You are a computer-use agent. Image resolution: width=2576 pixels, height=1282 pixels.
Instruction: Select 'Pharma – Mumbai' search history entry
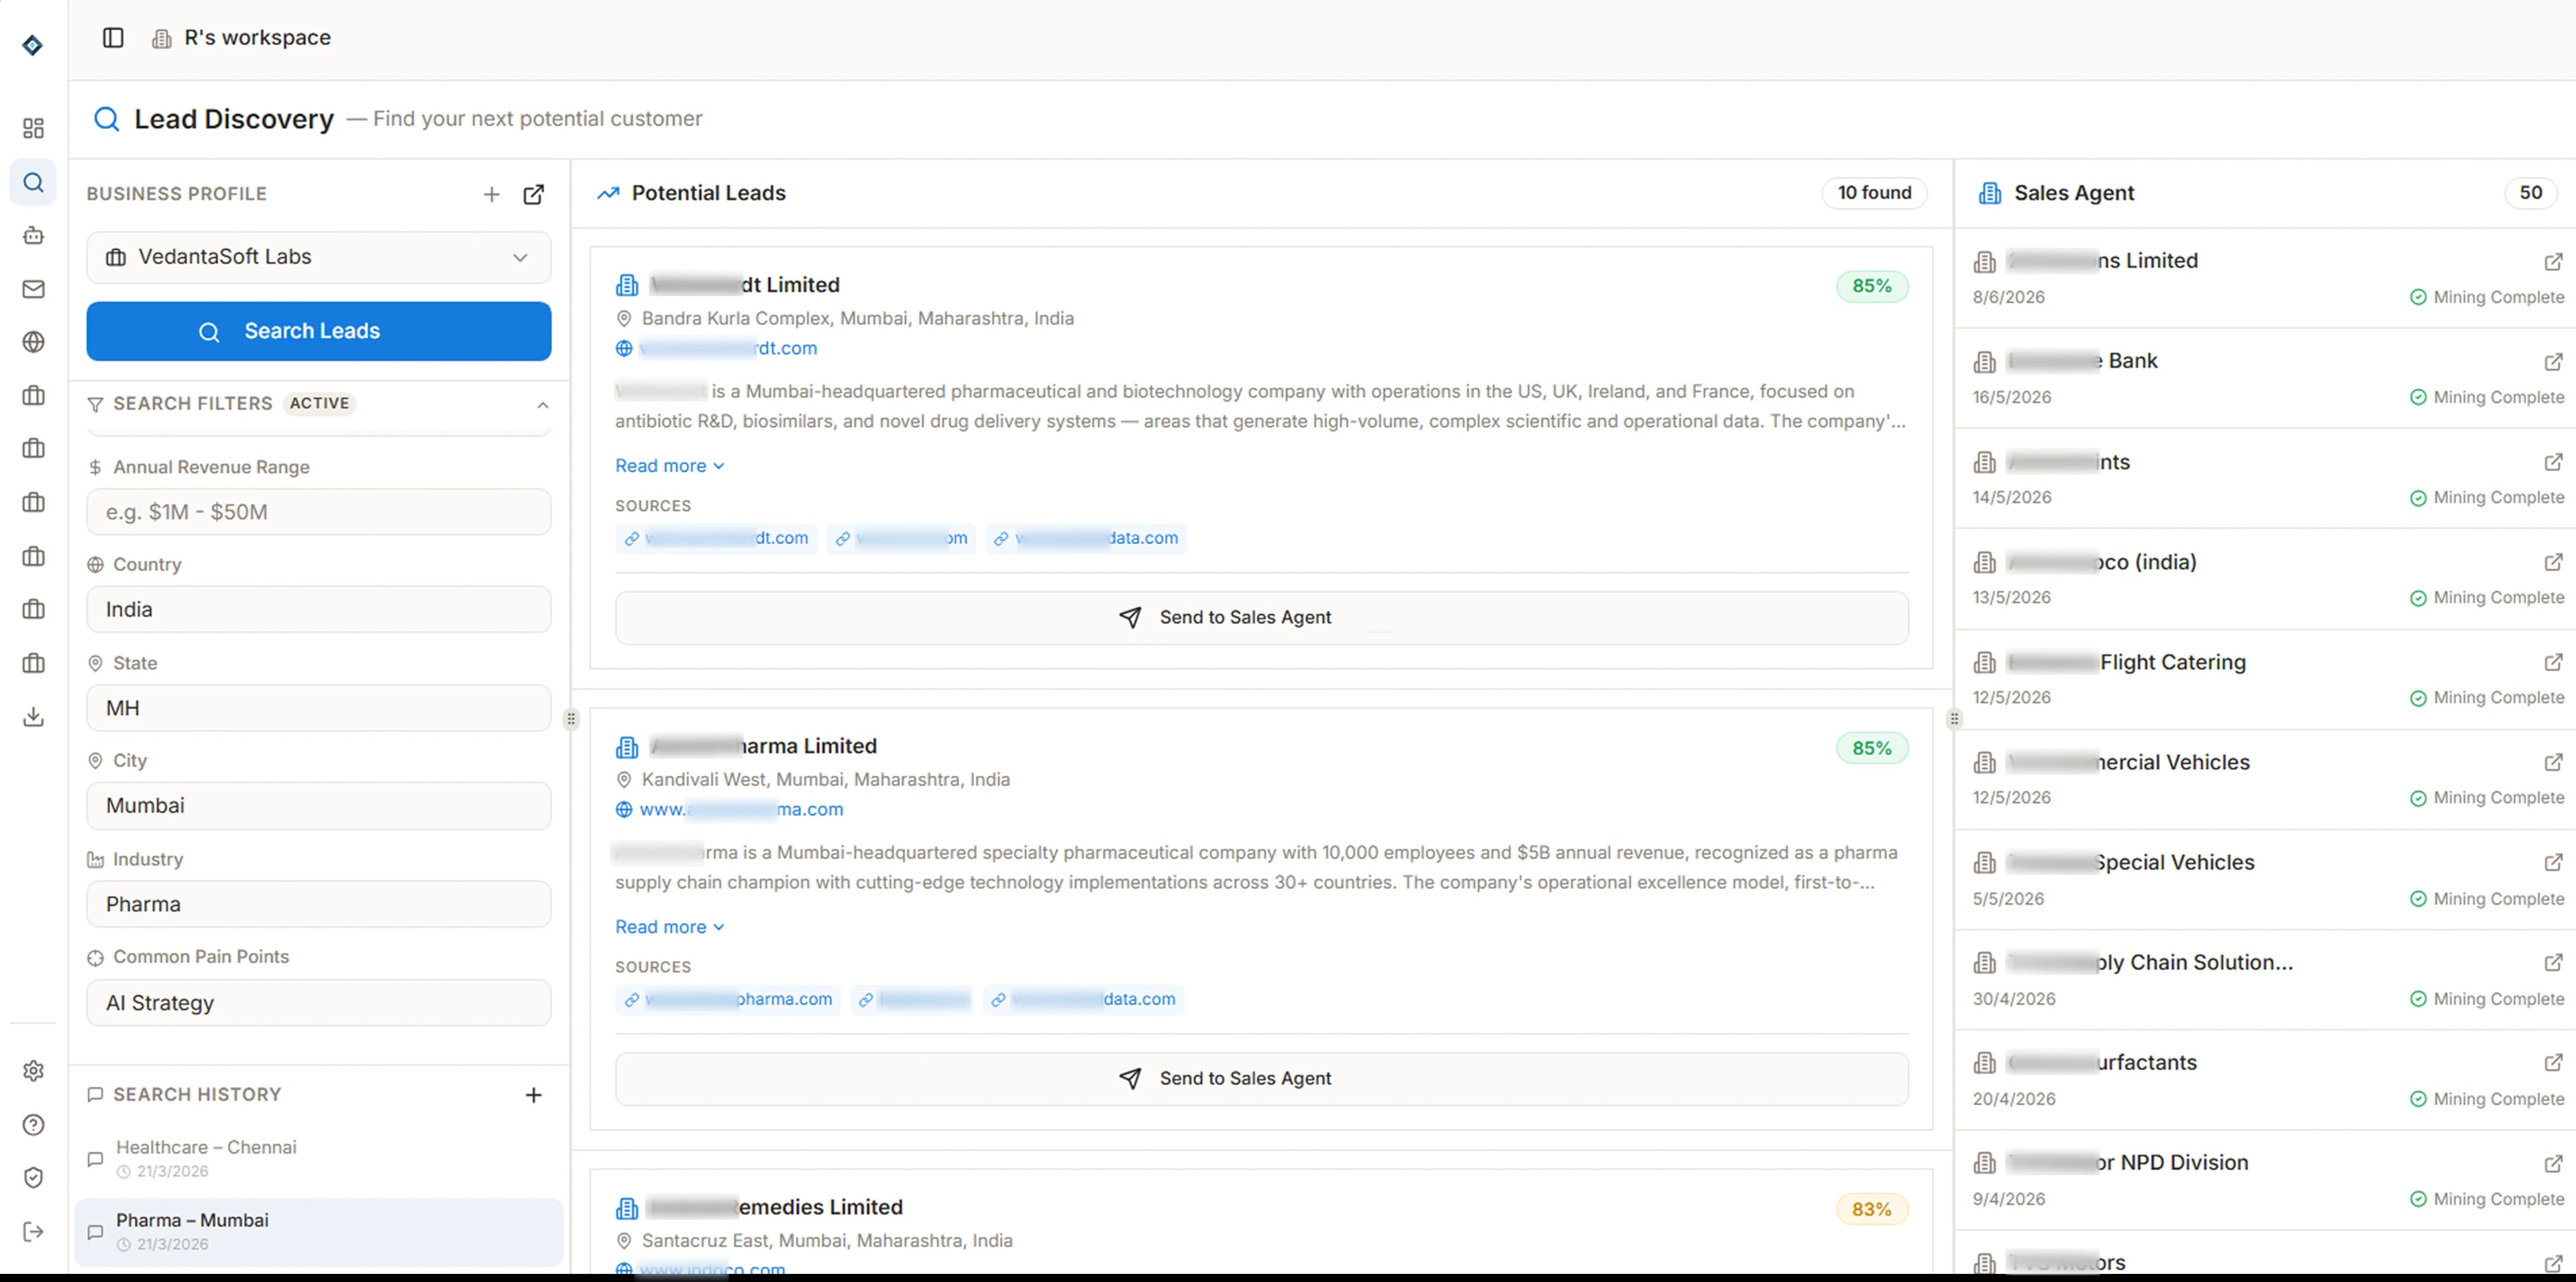(x=318, y=1232)
